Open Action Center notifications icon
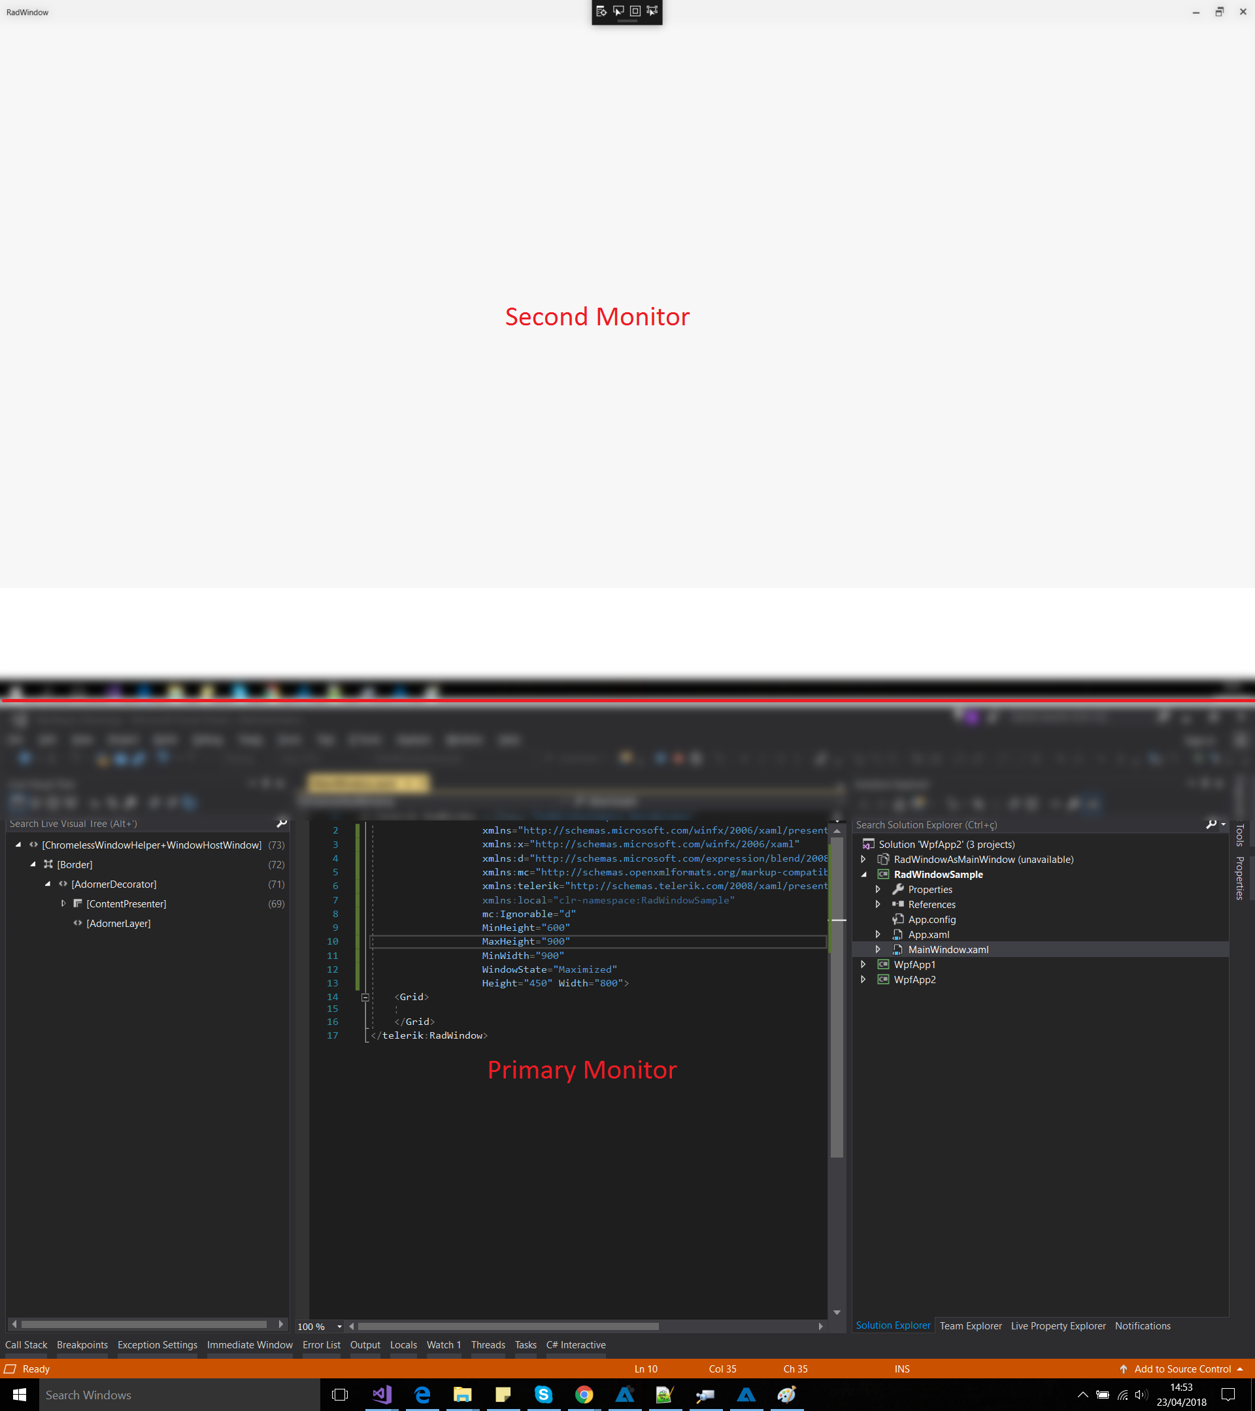 [1228, 1395]
